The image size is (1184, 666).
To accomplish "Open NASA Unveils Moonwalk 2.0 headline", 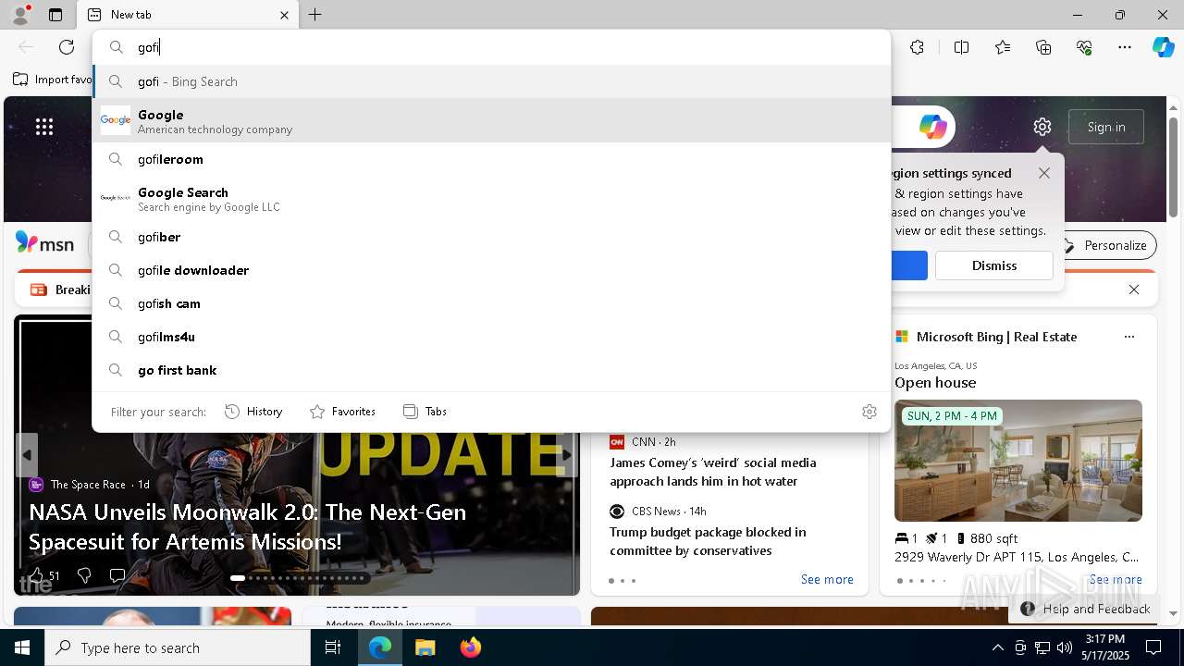I will 247,526.
